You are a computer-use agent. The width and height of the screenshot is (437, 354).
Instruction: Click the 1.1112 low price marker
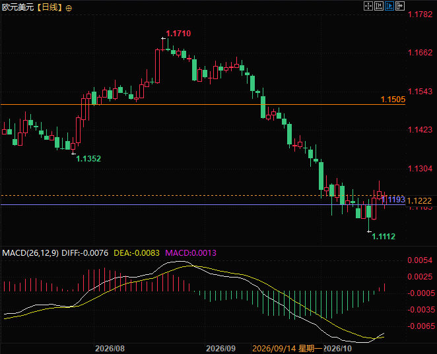point(384,237)
